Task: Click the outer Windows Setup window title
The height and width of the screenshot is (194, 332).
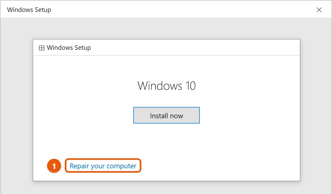Action: click(x=29, y=10)
